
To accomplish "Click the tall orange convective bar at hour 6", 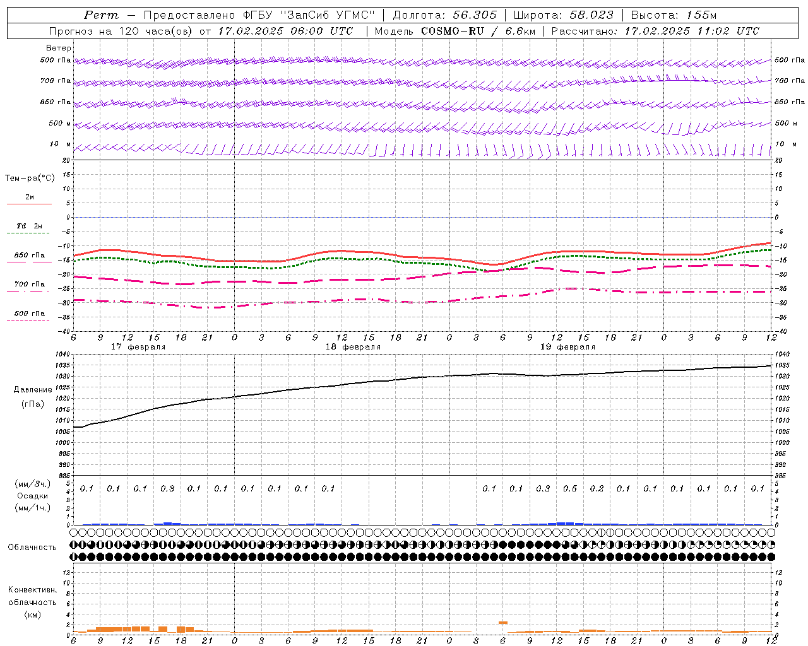I will tap(503, 623).
